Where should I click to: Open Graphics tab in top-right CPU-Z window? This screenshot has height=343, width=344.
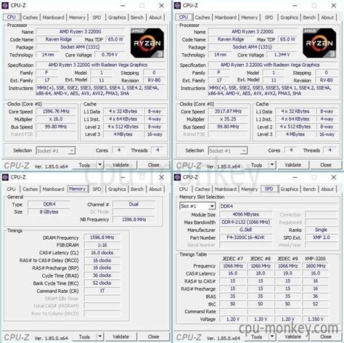click(x=289, y=17)
